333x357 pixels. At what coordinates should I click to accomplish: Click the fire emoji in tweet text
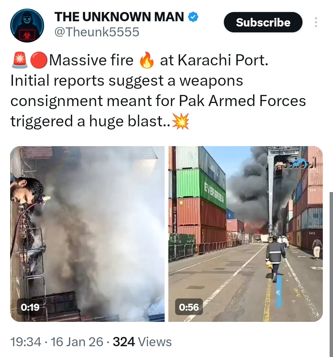[147, 60]
